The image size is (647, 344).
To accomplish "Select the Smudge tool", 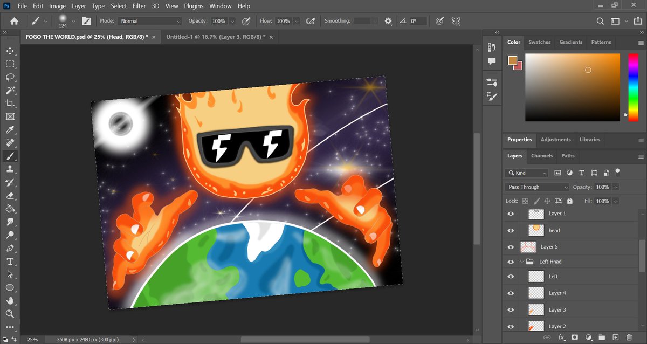I will (x=10, y=222).
